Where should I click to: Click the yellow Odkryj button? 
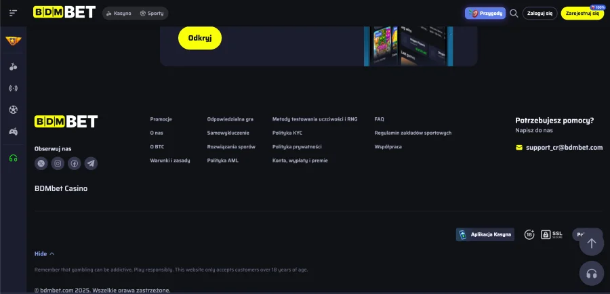(x=200, y=38)
